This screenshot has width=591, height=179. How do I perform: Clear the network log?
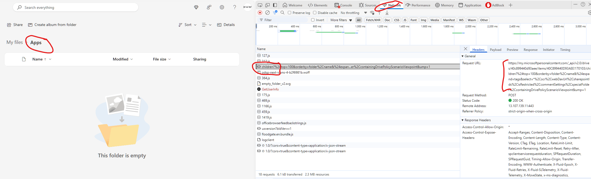pyautogui.click(x=267, y=13)
